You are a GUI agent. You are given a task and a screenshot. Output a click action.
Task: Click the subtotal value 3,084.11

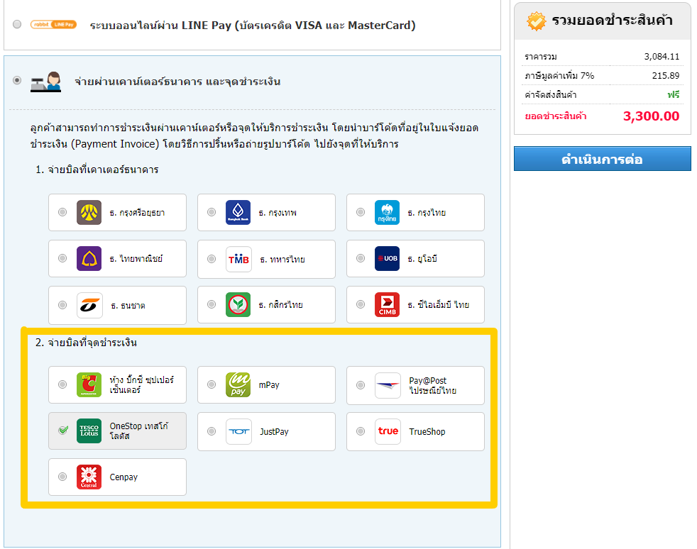click(662, 57)
